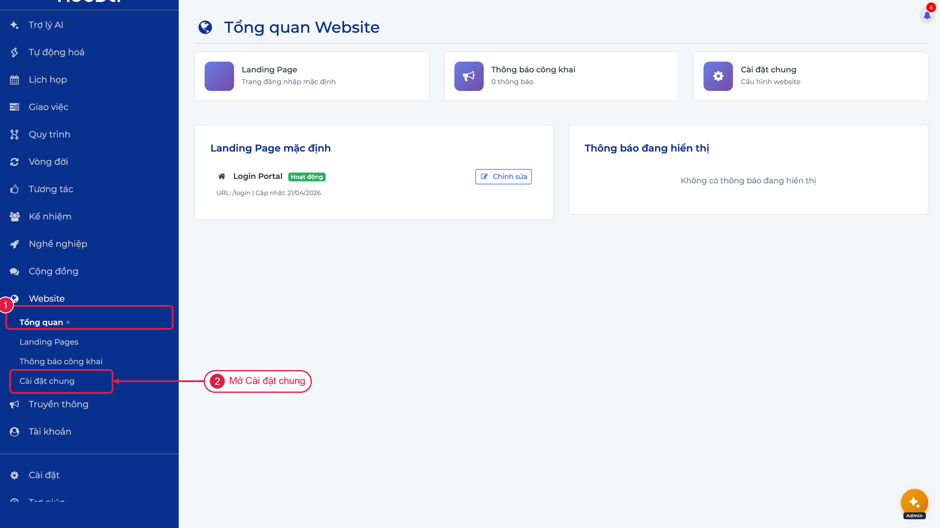Click the Hoạt động status badge

coord(307,177)
